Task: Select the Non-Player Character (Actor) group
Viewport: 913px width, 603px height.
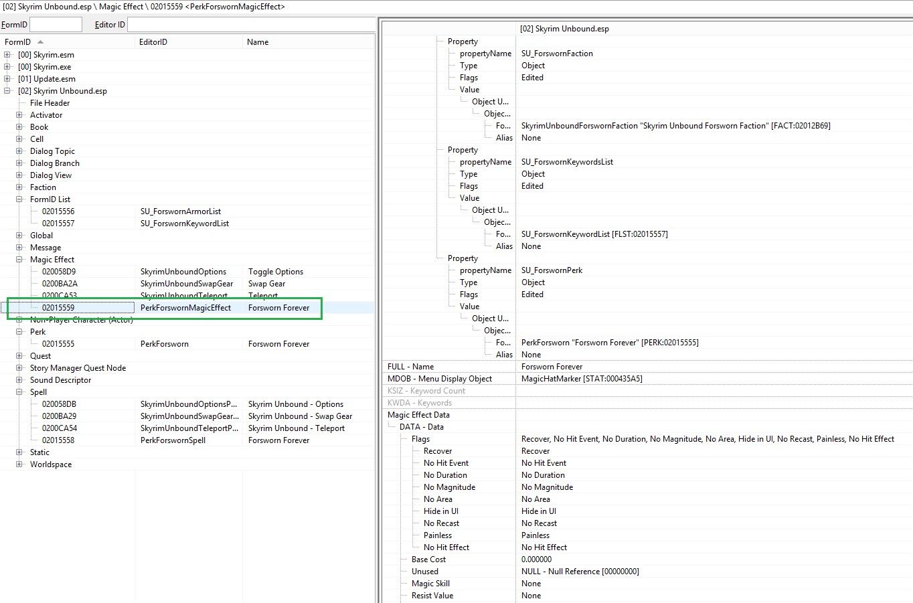Action: point(81,320)
